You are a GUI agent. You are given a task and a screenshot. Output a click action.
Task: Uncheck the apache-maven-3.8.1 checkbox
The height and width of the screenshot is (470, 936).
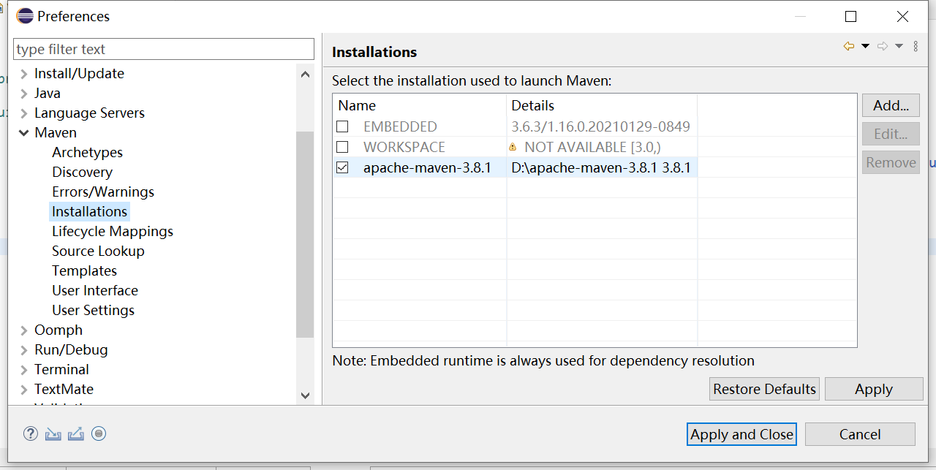coord(342,167)
